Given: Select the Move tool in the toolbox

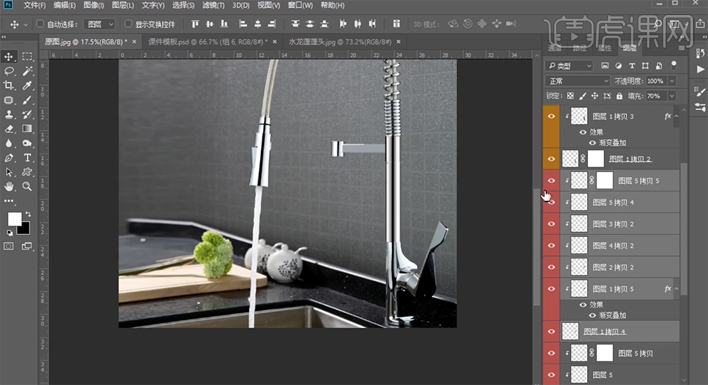Looking at the screenshot, I should [9, 56].
